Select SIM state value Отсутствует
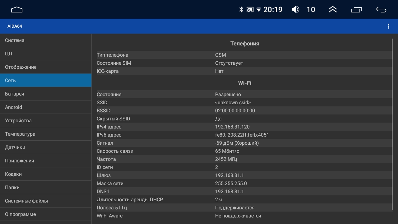The height and width of the screenshot is (224, 398). click(229, 63)
